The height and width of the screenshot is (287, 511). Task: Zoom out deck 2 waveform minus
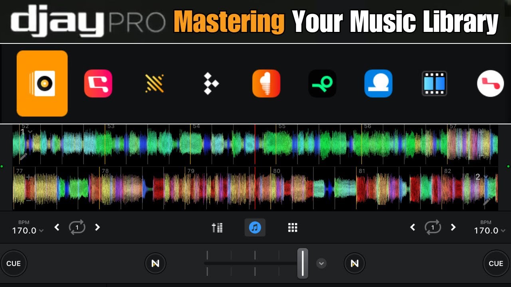point(29,200)
